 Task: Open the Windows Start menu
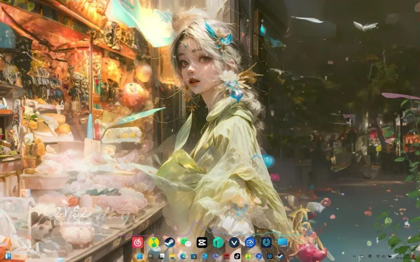[140, 257]
